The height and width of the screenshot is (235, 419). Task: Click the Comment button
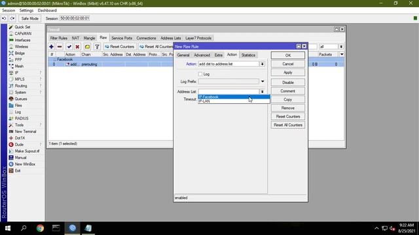288,91
